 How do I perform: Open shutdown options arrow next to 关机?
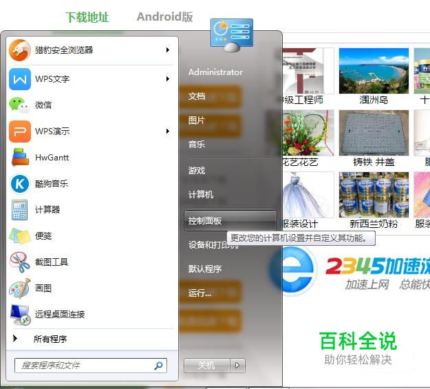[237, 366]
